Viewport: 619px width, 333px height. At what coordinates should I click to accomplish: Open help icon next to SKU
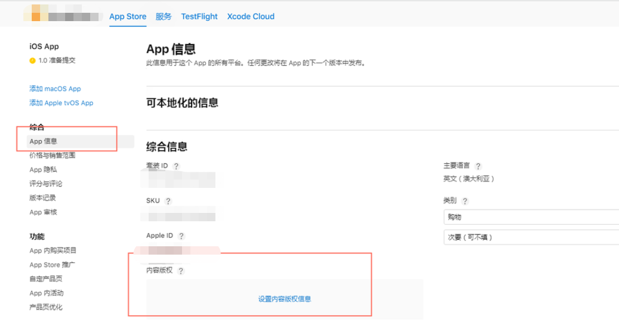tap(168, 201)
